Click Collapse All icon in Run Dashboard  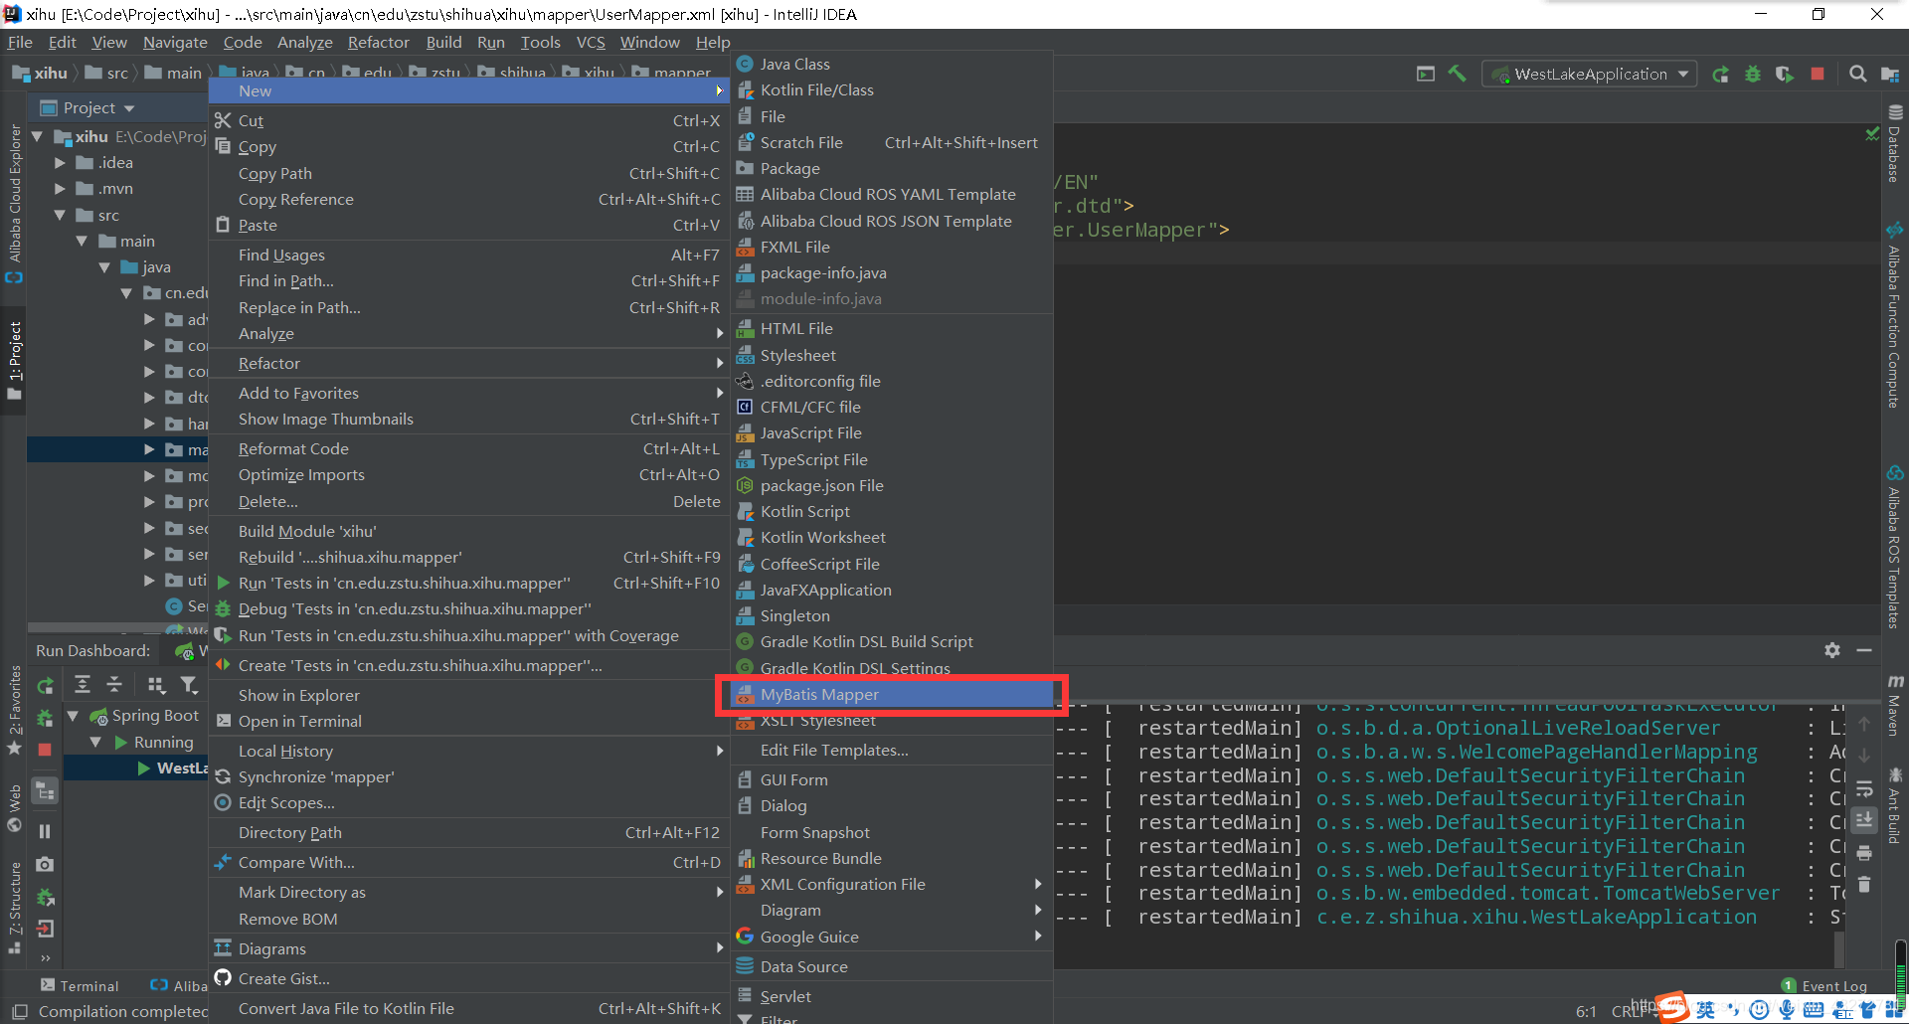(114, 684)
